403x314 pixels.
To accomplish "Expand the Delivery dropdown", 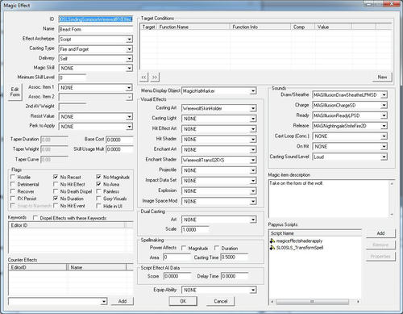I will click(x=129, y=59).
